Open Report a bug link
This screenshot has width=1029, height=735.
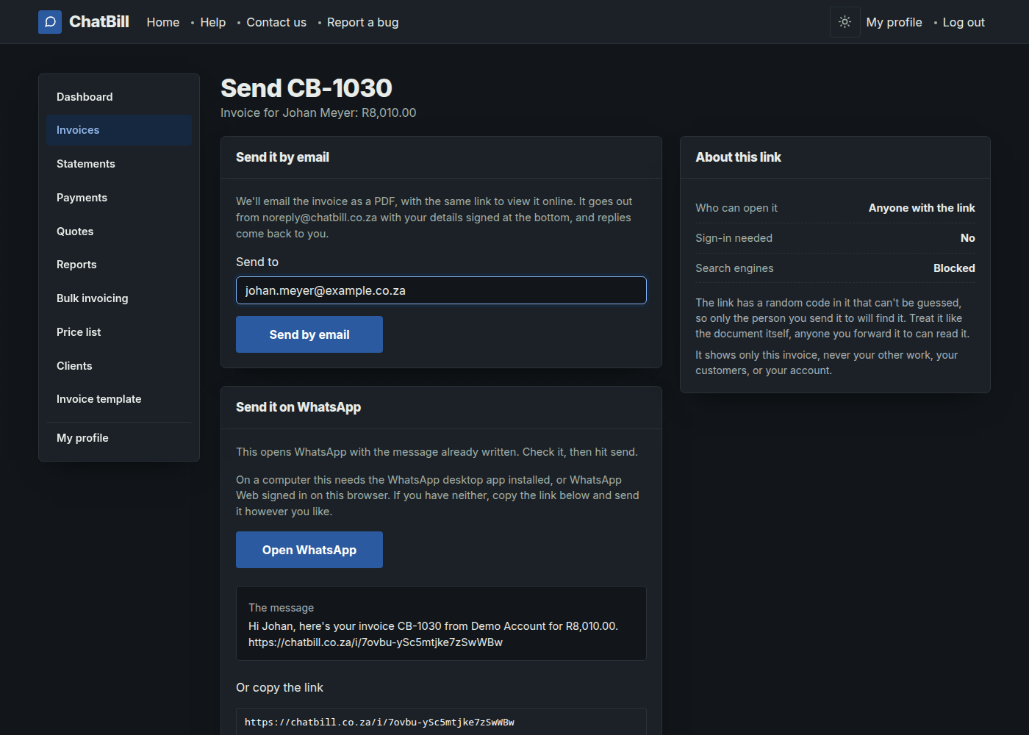(x=363, y=22)
